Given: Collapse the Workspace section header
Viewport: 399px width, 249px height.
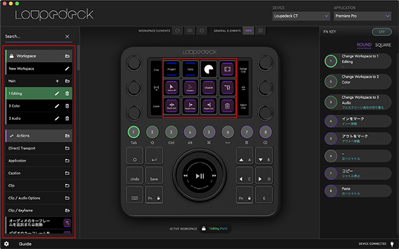Looking at the screenshot, I should pyautogui.click(x=39, y=56).
